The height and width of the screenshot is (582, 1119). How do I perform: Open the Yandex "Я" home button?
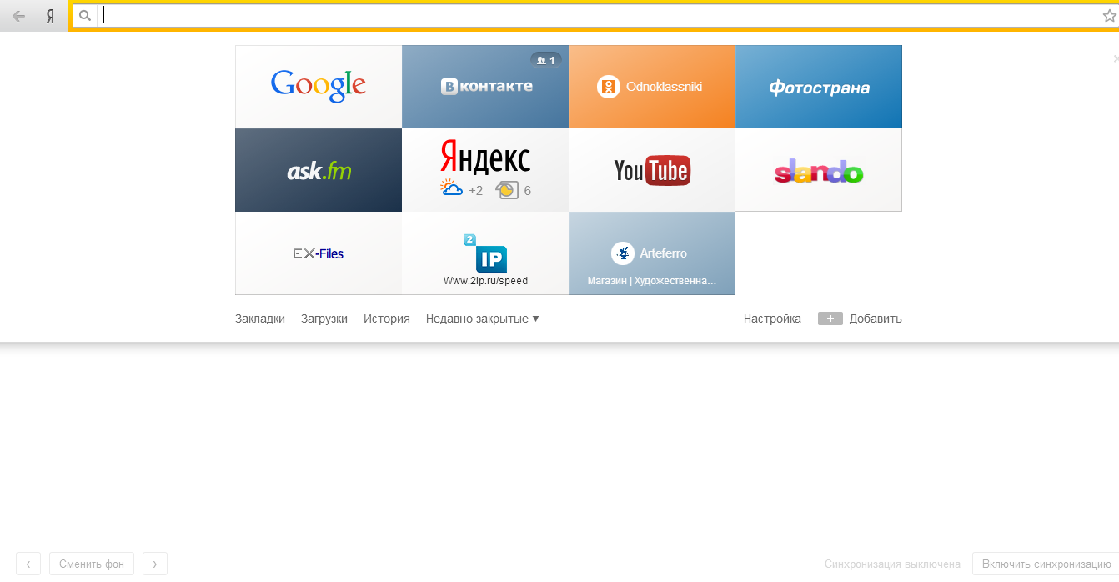point(50,16)
